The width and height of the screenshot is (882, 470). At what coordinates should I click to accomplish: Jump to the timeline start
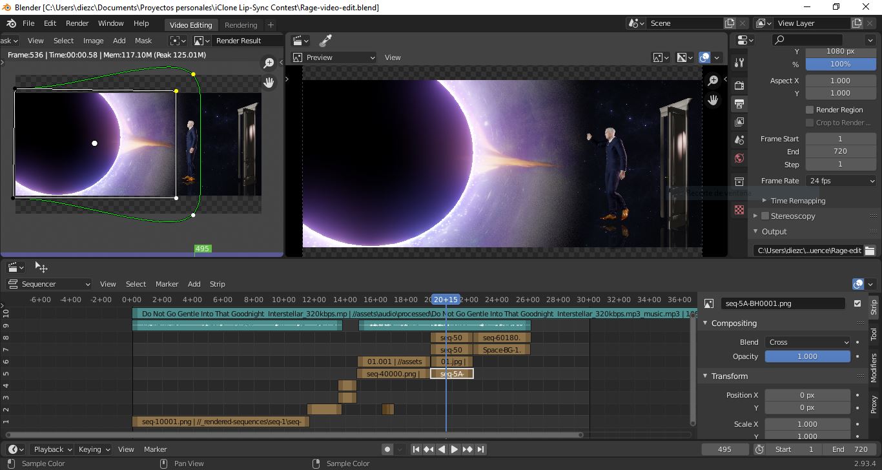tap(416, 449)
